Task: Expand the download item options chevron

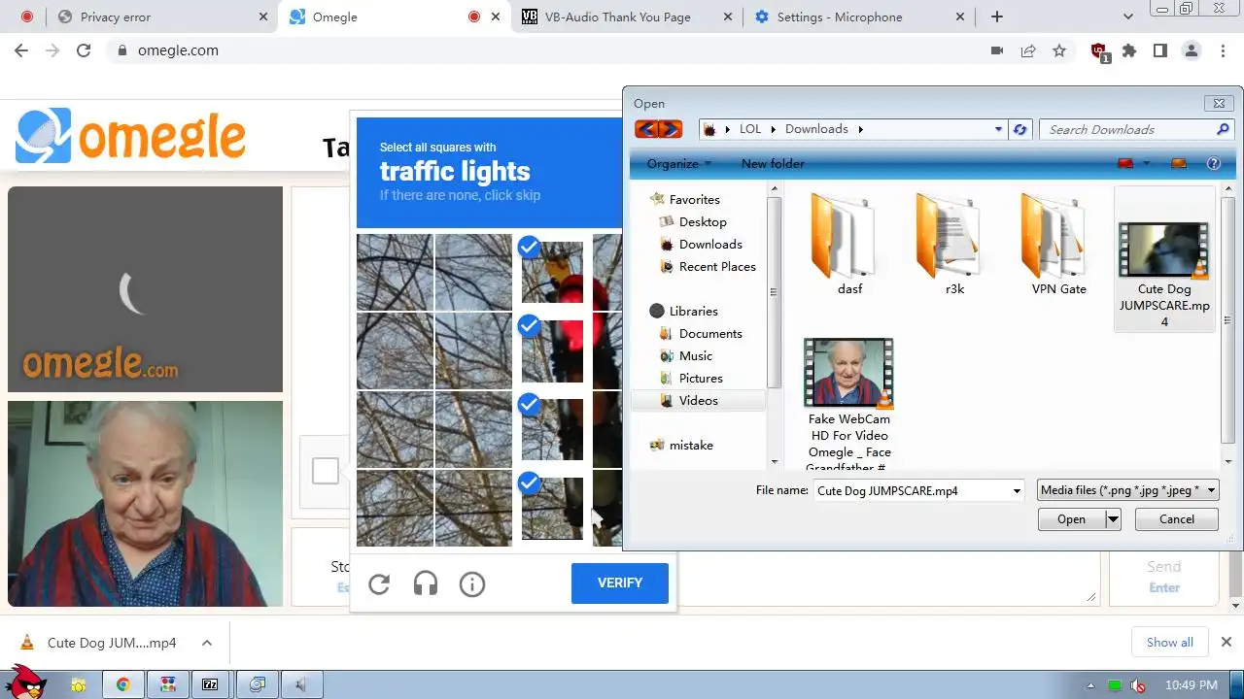Action: coord(207,643)
